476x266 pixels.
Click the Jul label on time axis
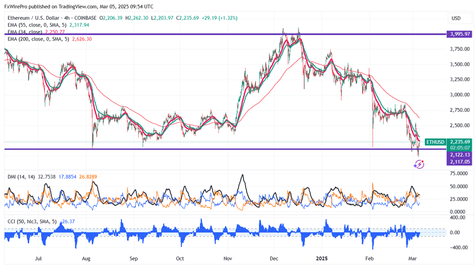tap(38, 258)
